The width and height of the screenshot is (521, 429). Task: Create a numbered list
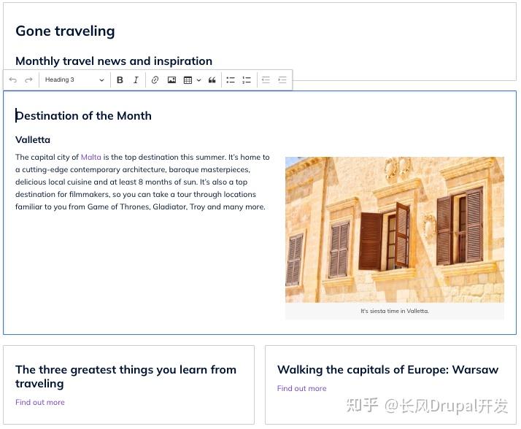point(247,80)
